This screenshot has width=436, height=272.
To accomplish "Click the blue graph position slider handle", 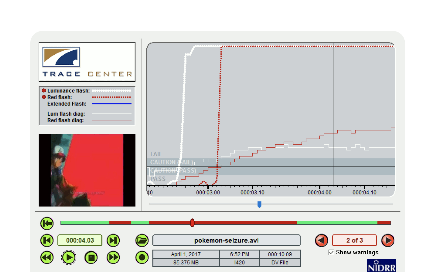I will click(x=259, y=205).
